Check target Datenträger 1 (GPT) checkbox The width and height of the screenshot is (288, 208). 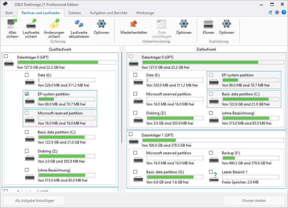[131, 134]
